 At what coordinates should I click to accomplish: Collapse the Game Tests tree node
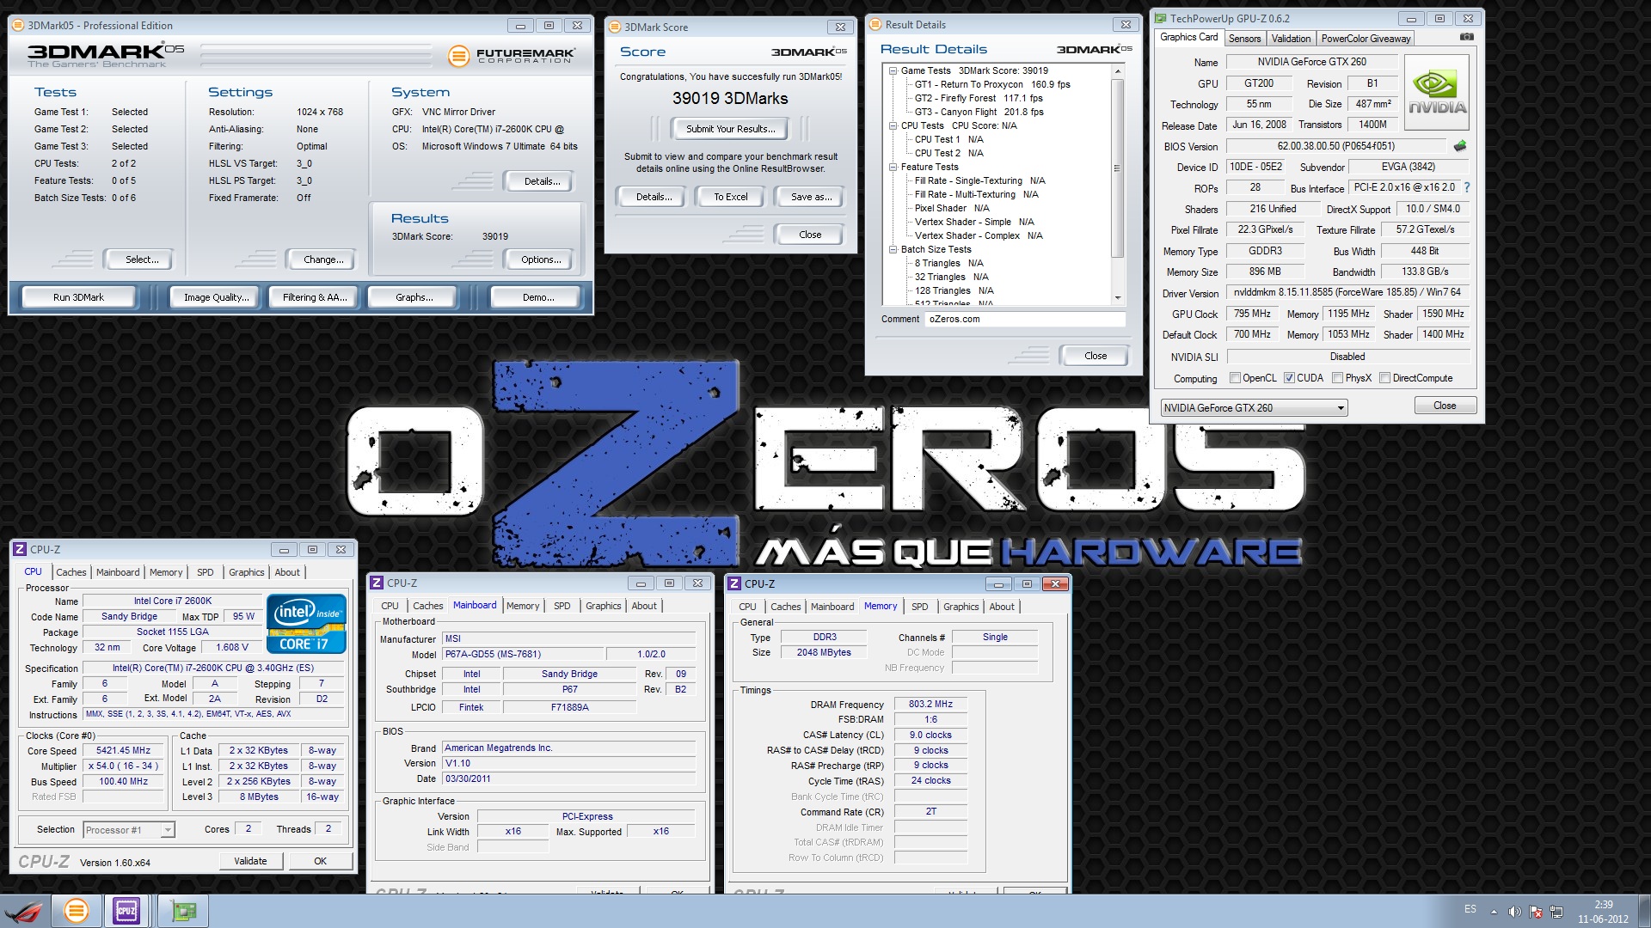[893, 71]
